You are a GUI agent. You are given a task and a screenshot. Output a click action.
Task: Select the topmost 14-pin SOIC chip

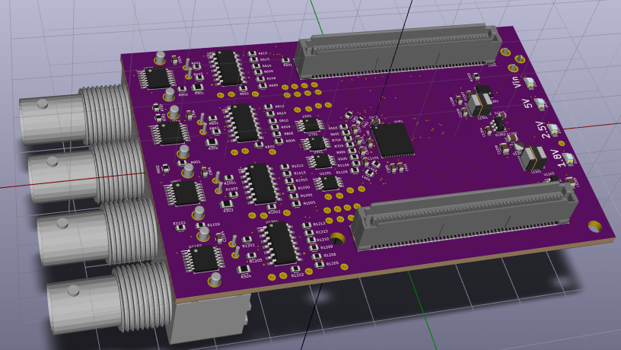(227, 68)
